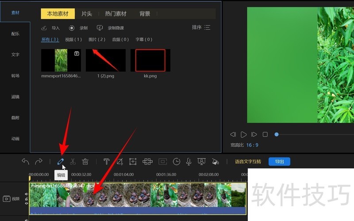Open the 转场 sidebar tab
Screen dimensions: 354x221
pos(15,76)
